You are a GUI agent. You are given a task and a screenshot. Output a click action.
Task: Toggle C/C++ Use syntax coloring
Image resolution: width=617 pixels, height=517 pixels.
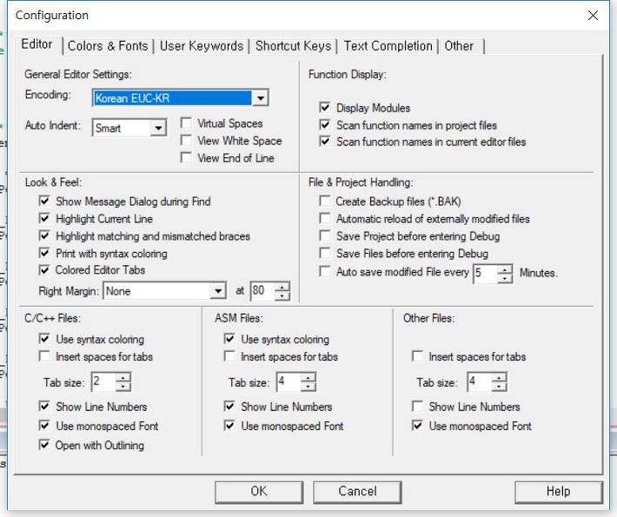(44, 339)
